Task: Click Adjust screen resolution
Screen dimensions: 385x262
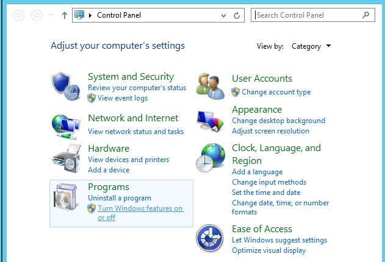Action: (x=270, y=131)
